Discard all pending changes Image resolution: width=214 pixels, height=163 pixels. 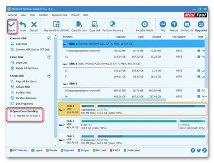coord(34,26)
